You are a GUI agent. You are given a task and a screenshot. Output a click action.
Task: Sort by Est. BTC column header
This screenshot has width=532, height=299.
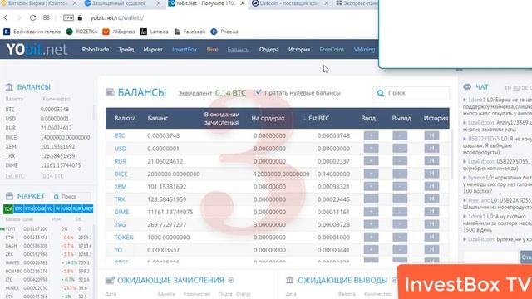click(x=318, y=118)
